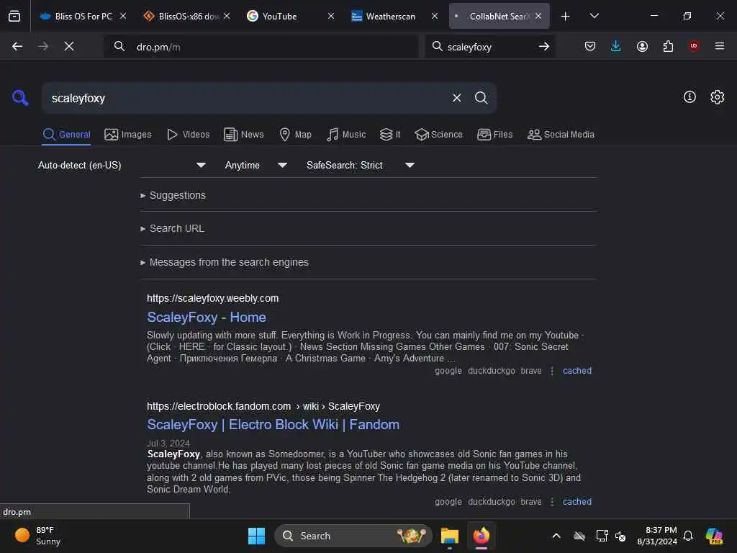
Task: Click the SearXNG magnifier logo
Action: pos(20,98)
